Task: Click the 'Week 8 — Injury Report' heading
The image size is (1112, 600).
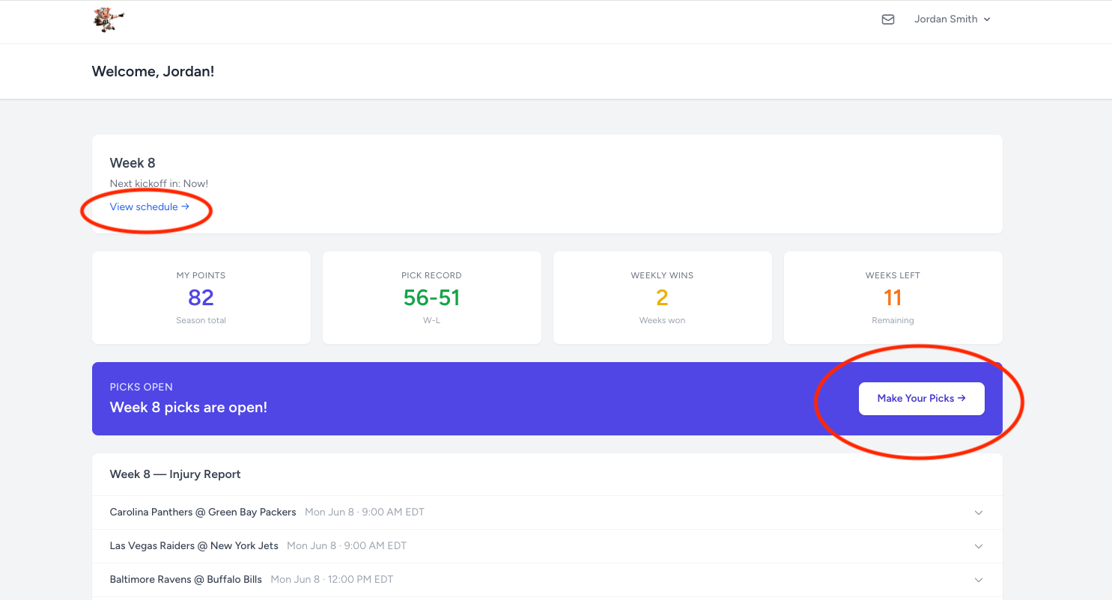Action: [175, 474]
